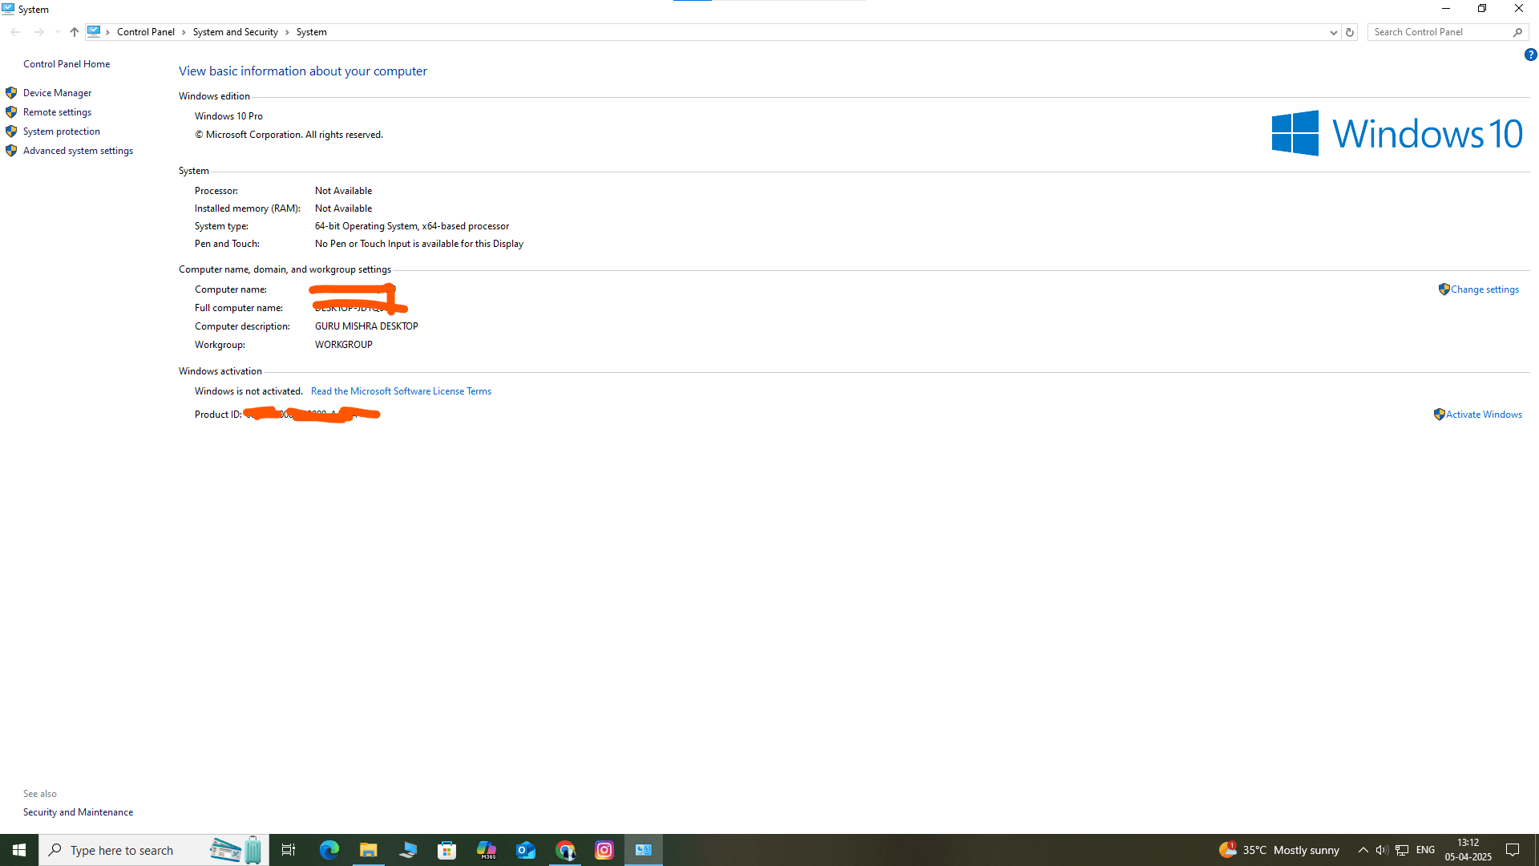Open recent locations dropdown arrow
The width and height of the screenshot is (1539, 866).
click(57, 32)
